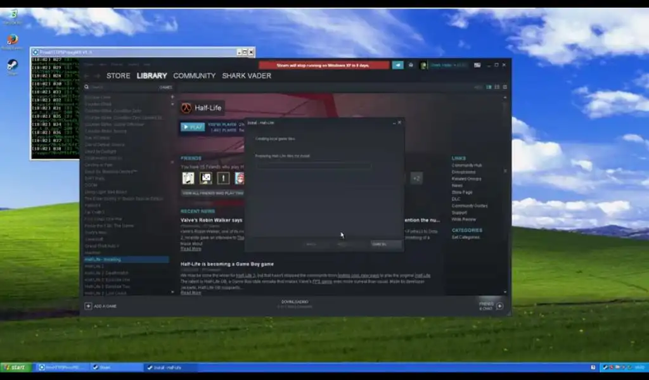
Task: Click Read More under Game Boy news
Action: click(x=191, y=293)
